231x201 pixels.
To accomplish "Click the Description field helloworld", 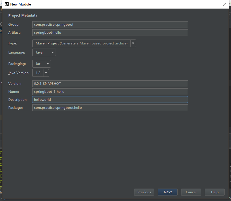I will [x=110, y=100].
